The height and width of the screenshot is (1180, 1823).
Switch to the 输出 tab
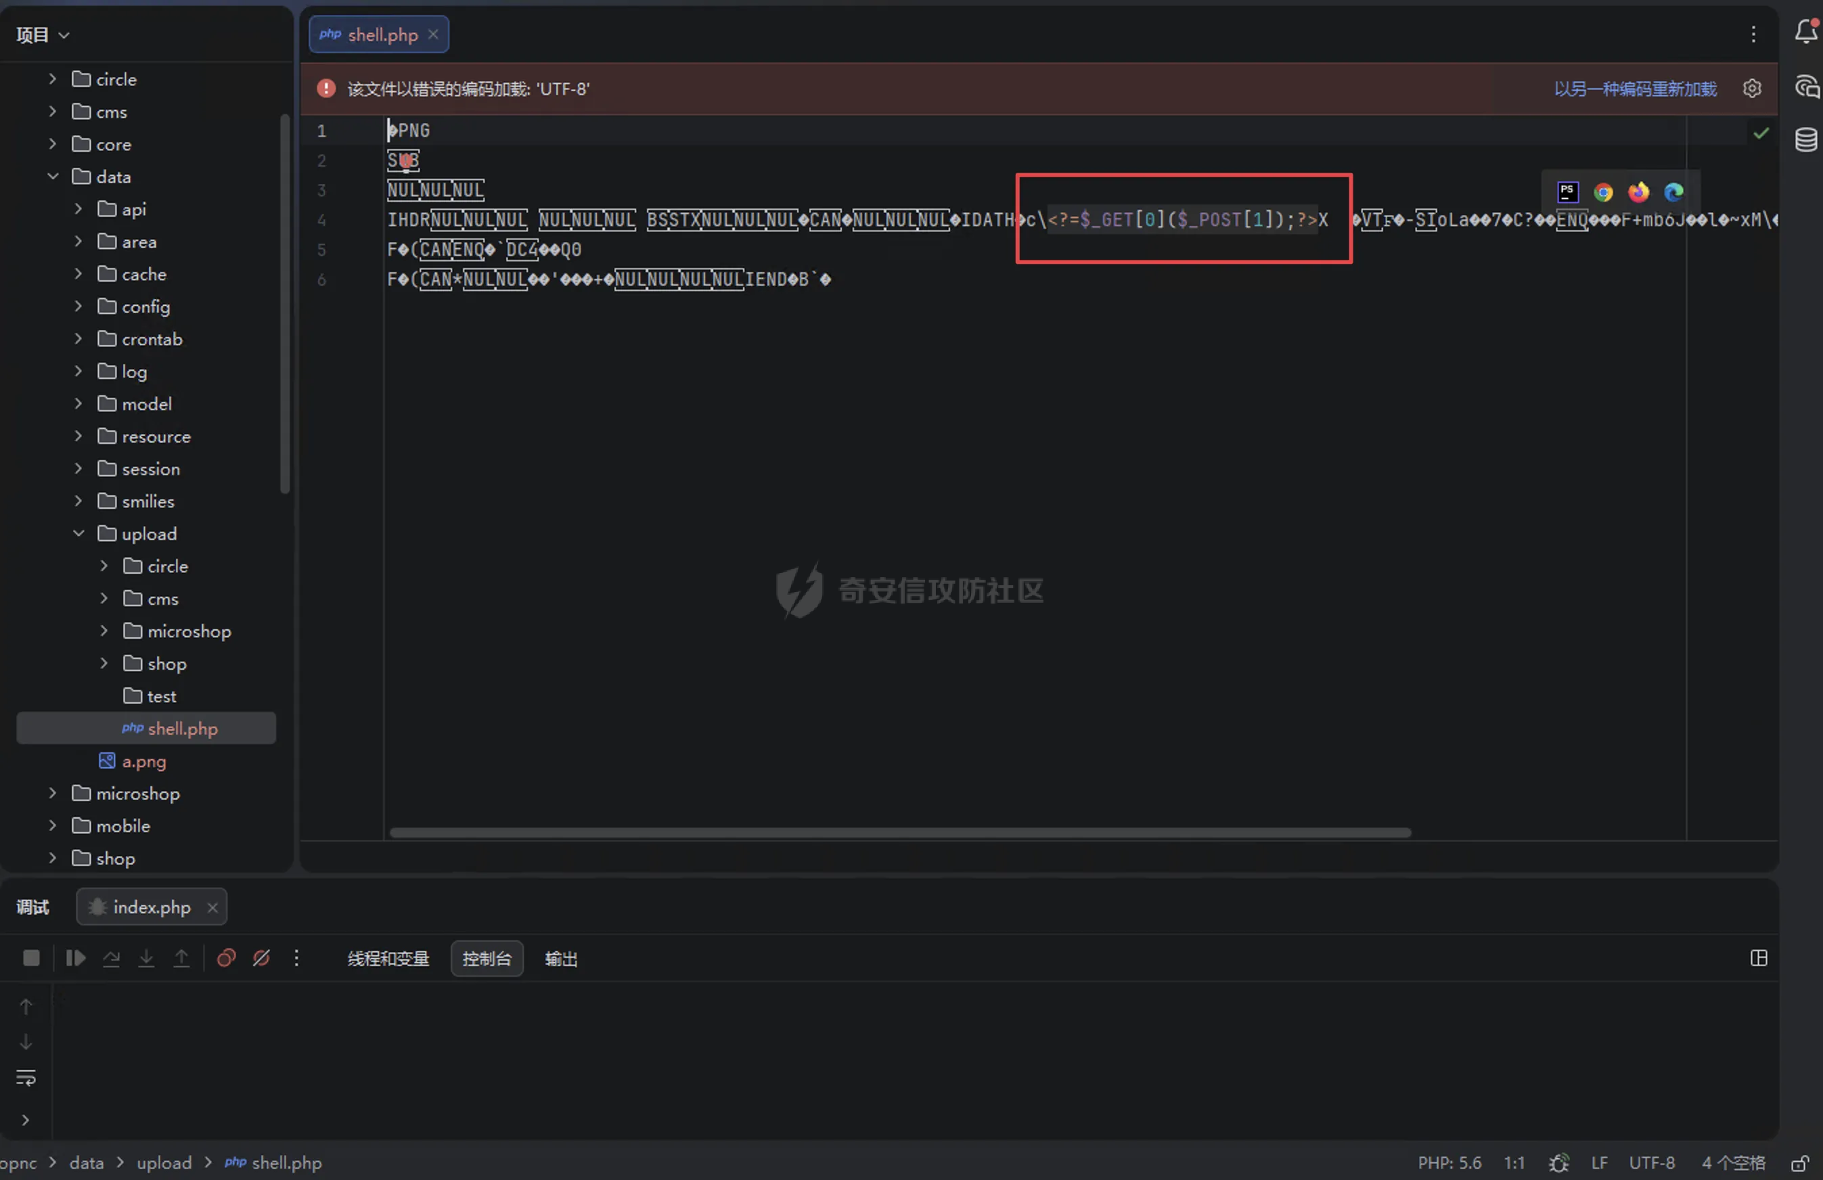[561, 959]
